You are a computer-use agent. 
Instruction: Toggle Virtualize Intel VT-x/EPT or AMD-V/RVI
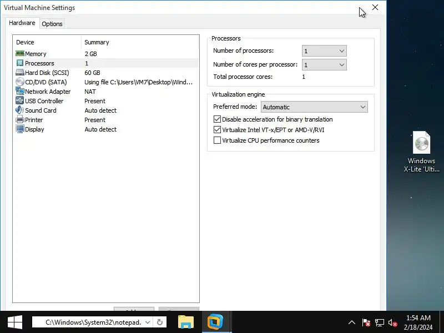(217, 130)
